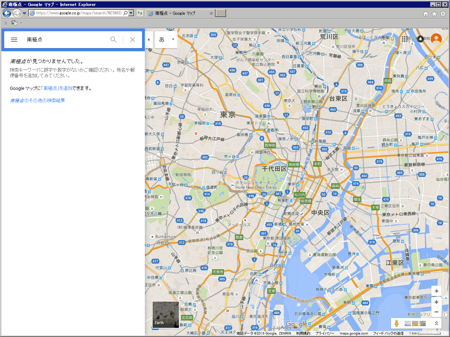Click the あ input tools button
Image resolution: width=450 pixels, height=337 pixels.
[162, 40]
